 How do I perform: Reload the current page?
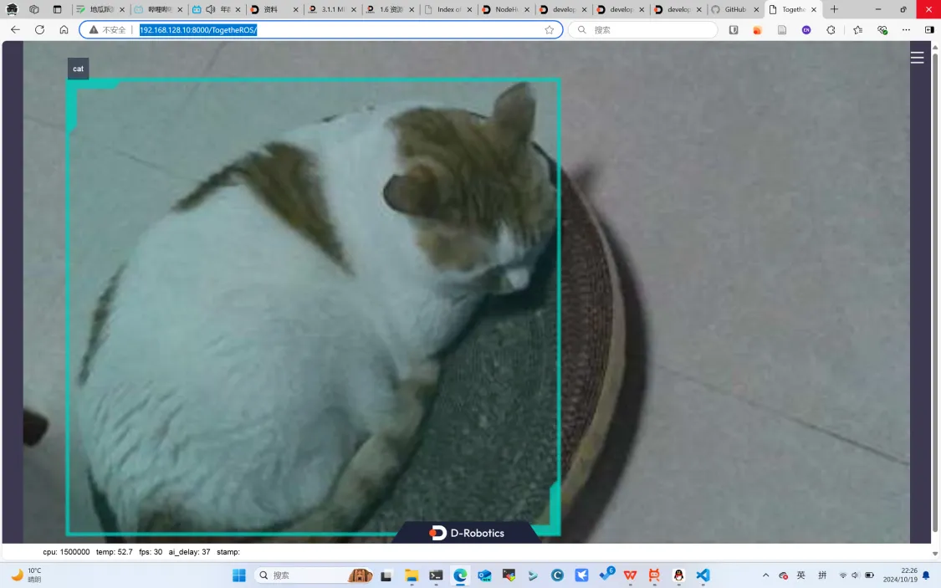(x=39, y=29)
